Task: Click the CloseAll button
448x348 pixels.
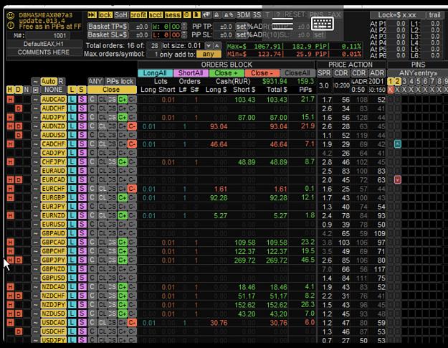Action: click(297, 73)
